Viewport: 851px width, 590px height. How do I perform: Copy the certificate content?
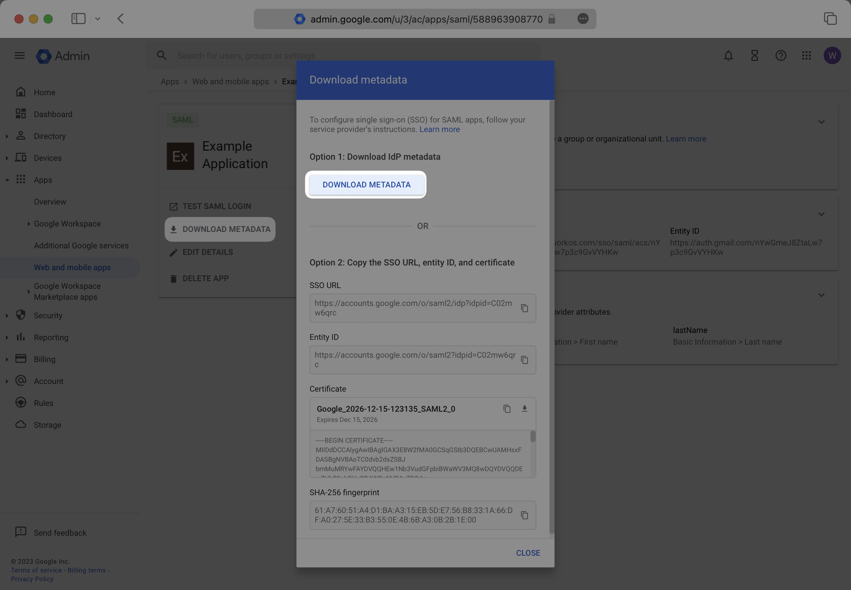point(506,409)
